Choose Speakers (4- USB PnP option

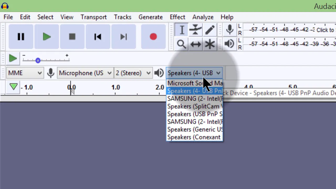[x=195, y=91]
